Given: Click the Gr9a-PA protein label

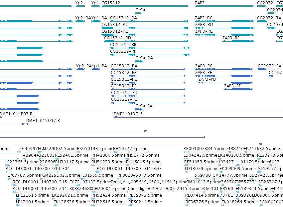Looking at the screenshot, I should tap(144, 106).
